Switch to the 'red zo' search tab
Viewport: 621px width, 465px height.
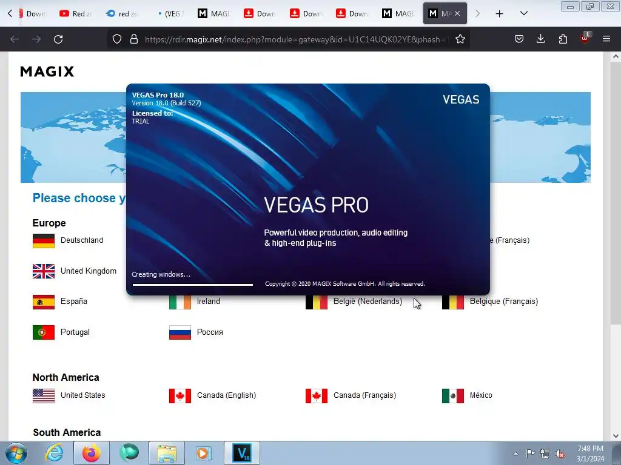coord(122,13)
